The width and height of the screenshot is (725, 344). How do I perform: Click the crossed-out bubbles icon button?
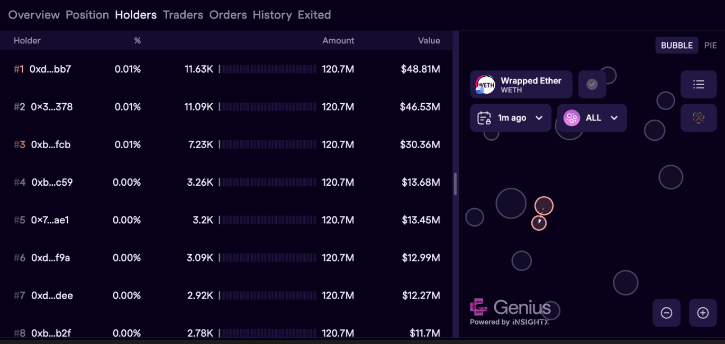coord(699,118)
